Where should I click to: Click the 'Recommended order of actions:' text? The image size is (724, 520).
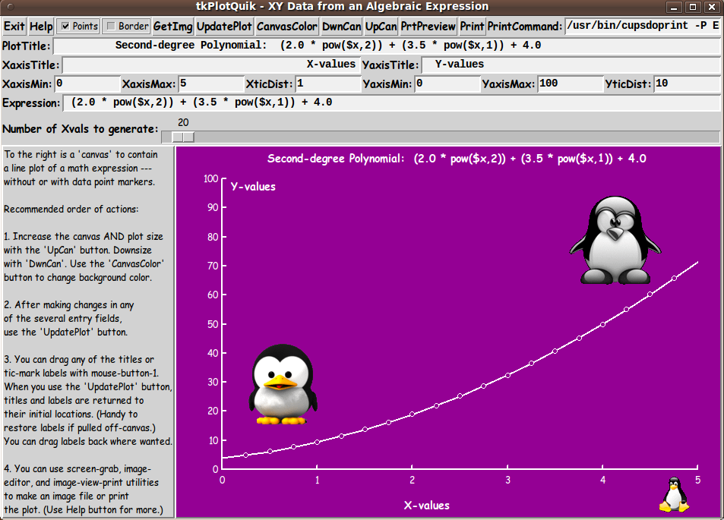71,209
